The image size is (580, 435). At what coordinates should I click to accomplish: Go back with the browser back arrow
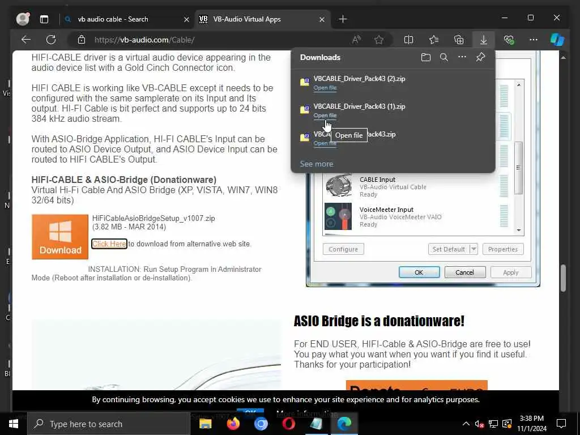(x=26, y=40)
